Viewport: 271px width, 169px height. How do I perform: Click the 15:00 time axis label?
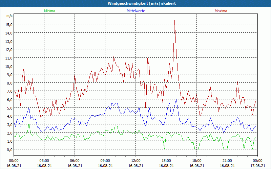click(166, 161)
